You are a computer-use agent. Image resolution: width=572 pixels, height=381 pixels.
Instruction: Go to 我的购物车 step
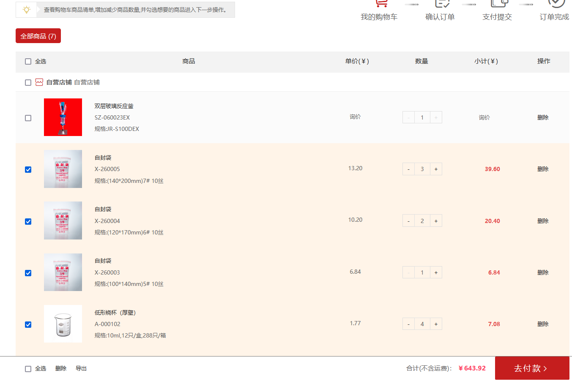click(379, 17)
